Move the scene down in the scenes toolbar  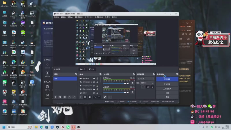point(74,97)
